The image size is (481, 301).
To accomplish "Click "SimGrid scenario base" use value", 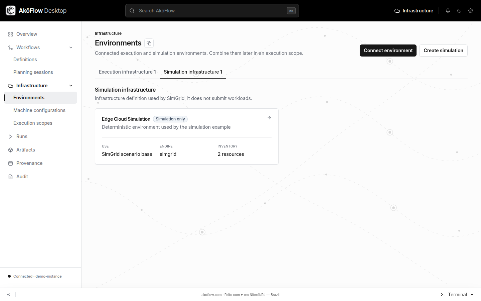I will click(127, 154).
